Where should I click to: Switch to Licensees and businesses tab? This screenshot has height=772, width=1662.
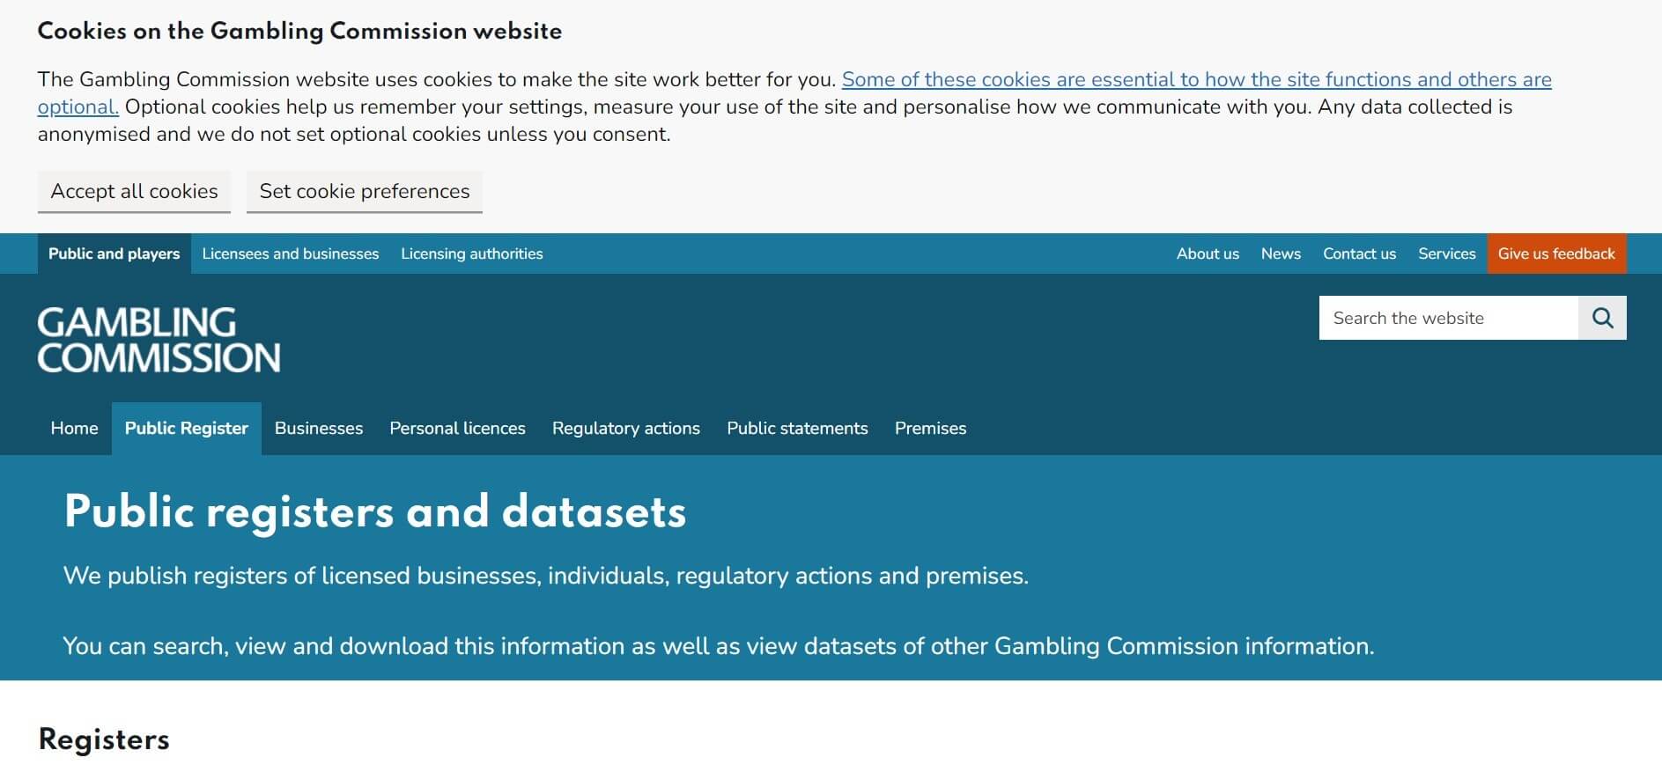click(x=290, y=254)
